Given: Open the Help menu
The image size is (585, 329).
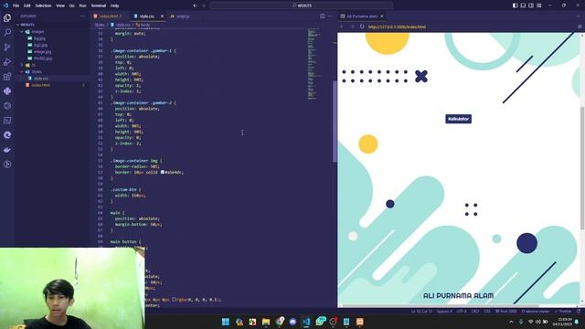Looking at the screenshot, I should (x=114, y=5).
